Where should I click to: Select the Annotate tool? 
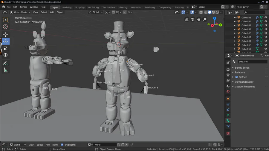[x=5, y=63]
